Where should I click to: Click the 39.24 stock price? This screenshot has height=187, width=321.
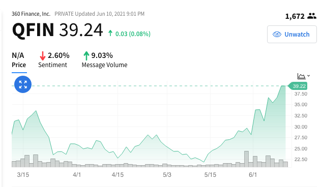[x=81, y=30]
